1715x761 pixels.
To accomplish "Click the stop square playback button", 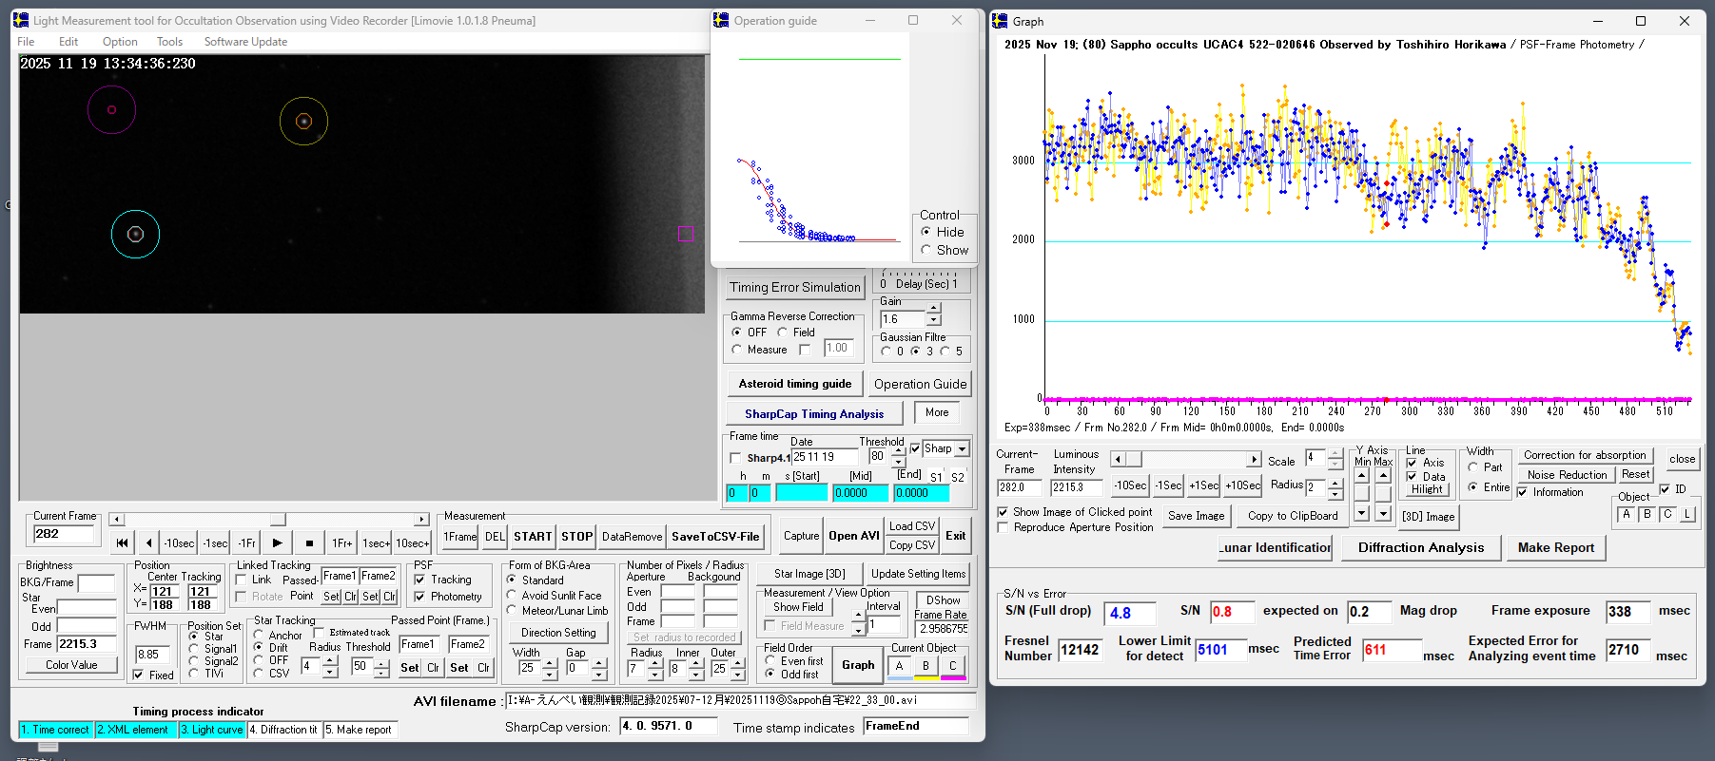I will (309, 542).
